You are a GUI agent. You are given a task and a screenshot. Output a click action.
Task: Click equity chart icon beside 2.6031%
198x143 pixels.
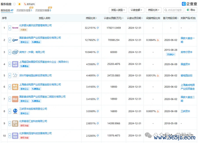pyautogui.click(x=98, y=123)
